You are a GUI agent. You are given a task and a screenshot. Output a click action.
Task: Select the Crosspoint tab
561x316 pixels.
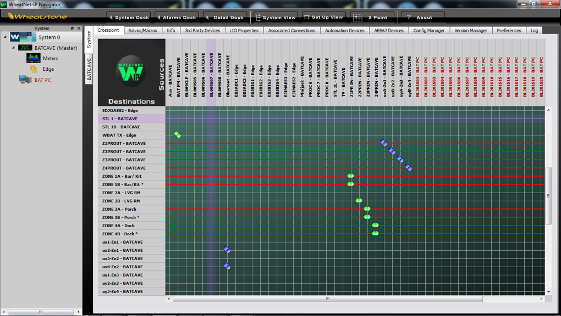click(108, 30)
